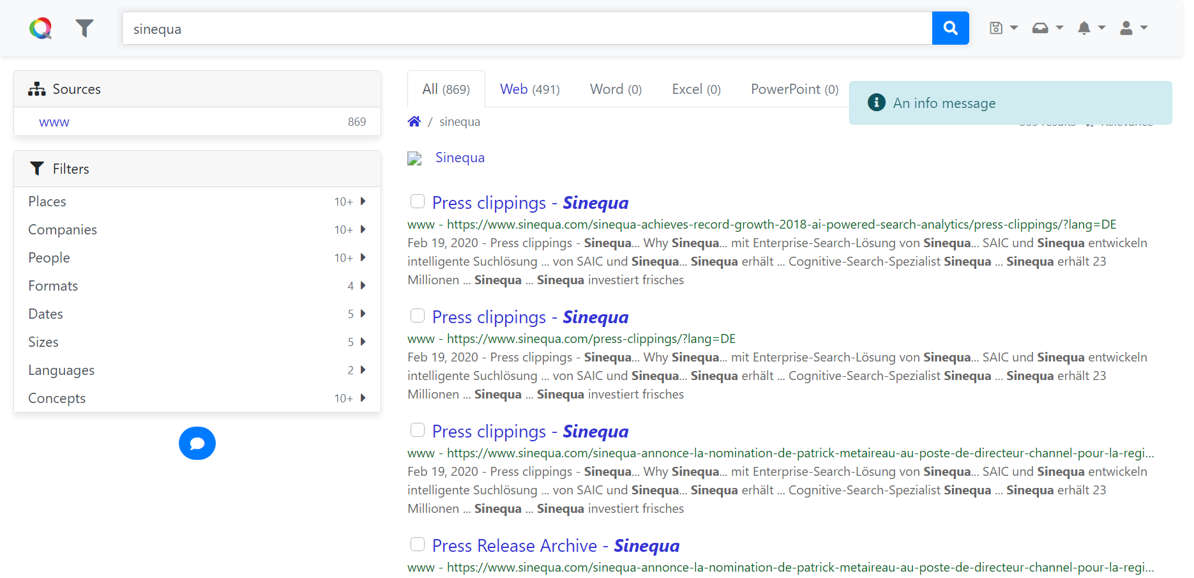Select checkbox of second Press clippings result
Image resolution: width=1194 pixels, height=578 pixels.
418,316
